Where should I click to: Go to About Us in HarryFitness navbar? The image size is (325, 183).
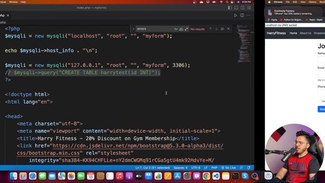[305, 33]
